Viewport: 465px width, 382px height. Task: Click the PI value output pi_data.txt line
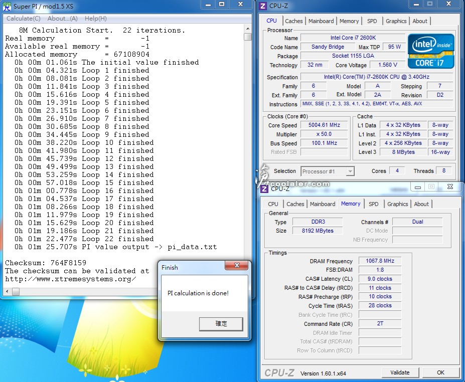click(116, 247)
